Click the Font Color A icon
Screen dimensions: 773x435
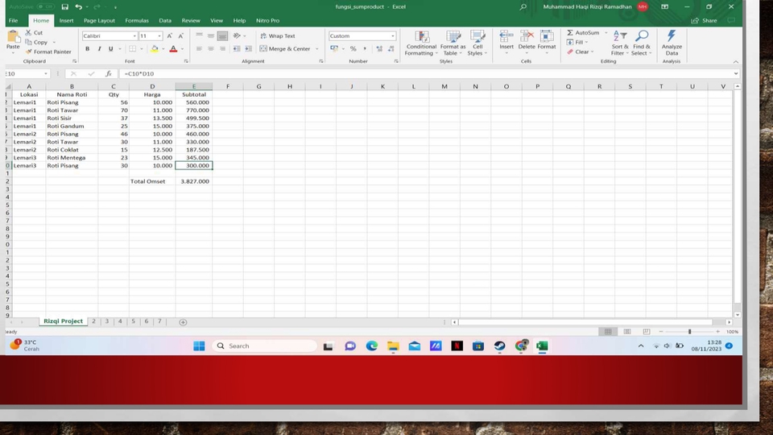(x=173, y=49)
